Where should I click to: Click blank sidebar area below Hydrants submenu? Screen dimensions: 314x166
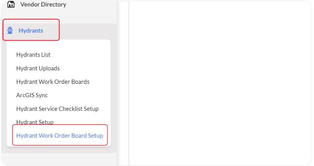click(x=59, y=159)
